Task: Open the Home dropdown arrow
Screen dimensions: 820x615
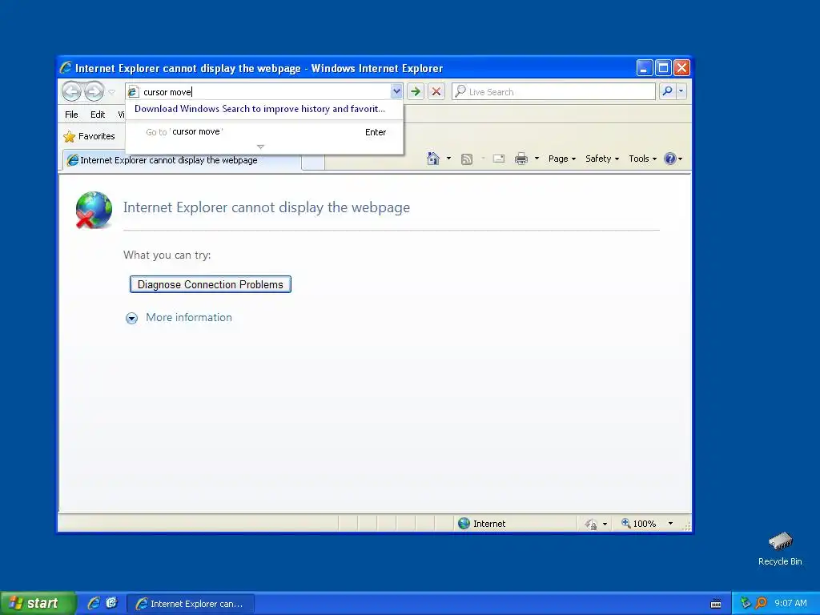Action: point(448,159)
